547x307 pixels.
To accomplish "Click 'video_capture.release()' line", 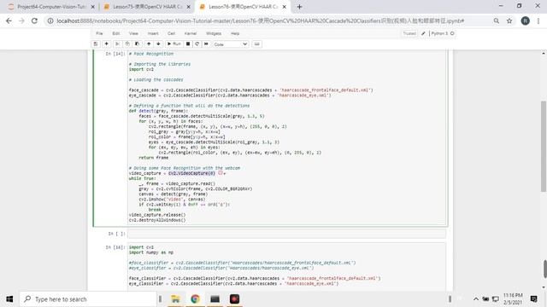I will point(157,215).
